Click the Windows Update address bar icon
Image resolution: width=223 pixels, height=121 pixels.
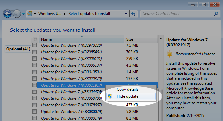(x=30, y=14)
